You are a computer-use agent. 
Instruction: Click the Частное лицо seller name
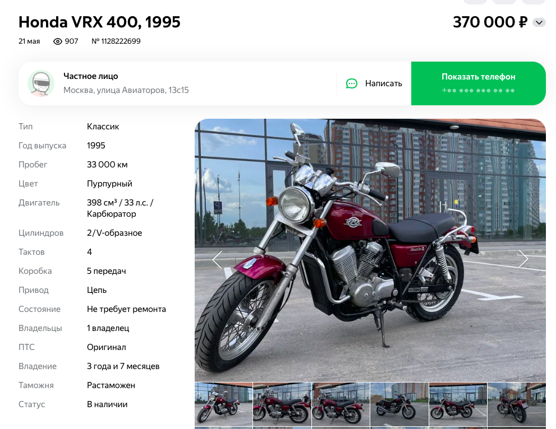[x=91, y=76]
